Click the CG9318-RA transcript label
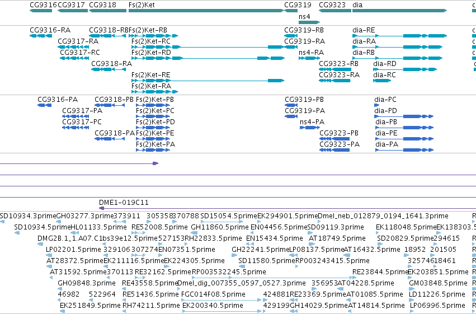Image resolution: width=476 pixels, height=314 pixels. [112, 64]
